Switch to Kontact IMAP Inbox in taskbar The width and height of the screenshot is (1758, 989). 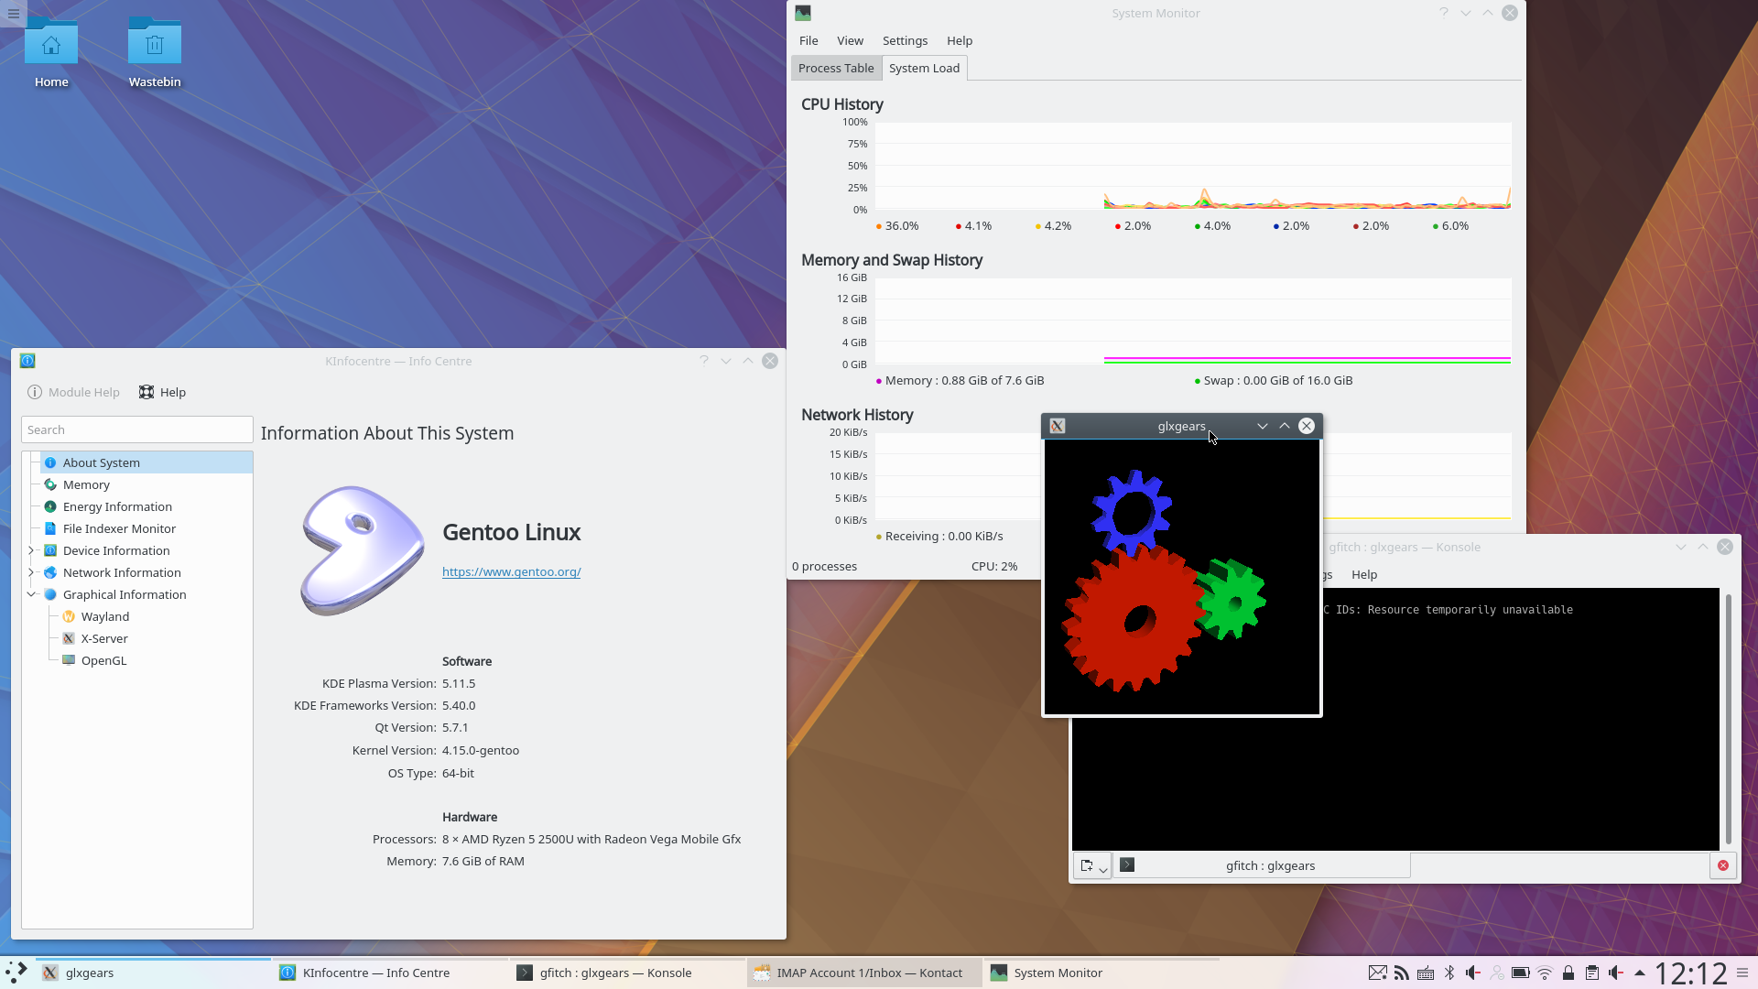[864, 973]
